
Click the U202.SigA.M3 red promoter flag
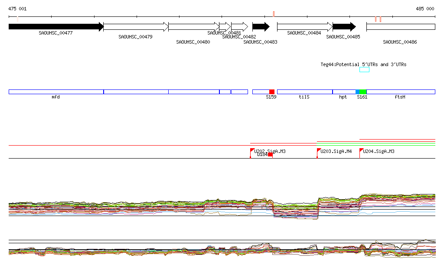point(252,150)
